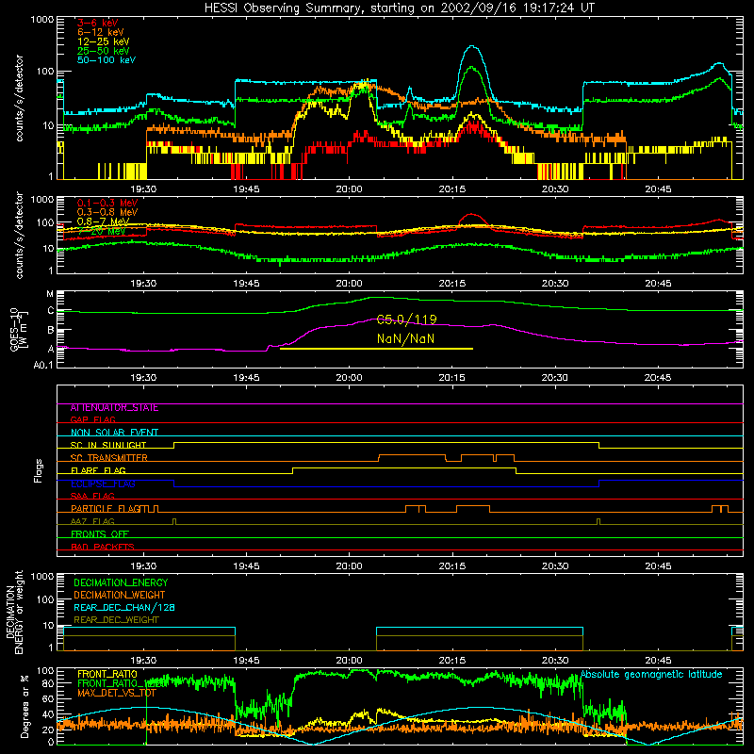Select the PARTICLE_FLAG label

(106, 509)
